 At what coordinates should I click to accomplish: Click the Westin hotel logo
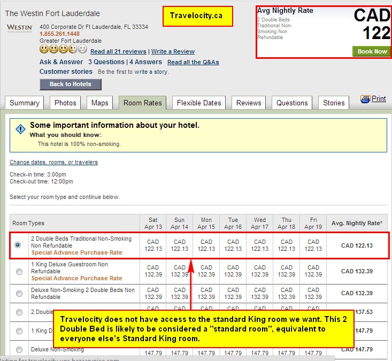pyautogui.click(x=19, y=28)
